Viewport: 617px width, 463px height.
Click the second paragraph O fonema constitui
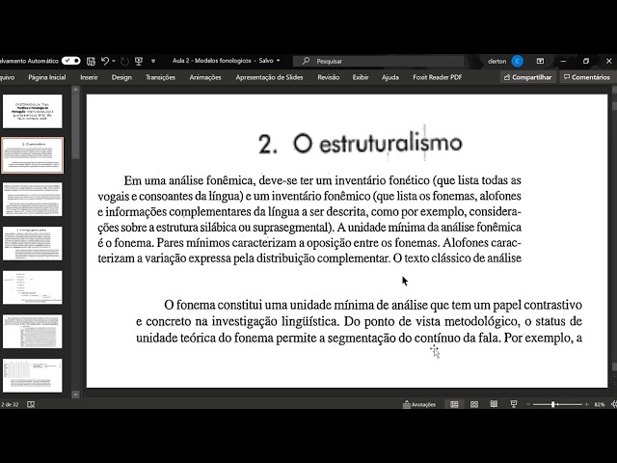tap(359, 321)
